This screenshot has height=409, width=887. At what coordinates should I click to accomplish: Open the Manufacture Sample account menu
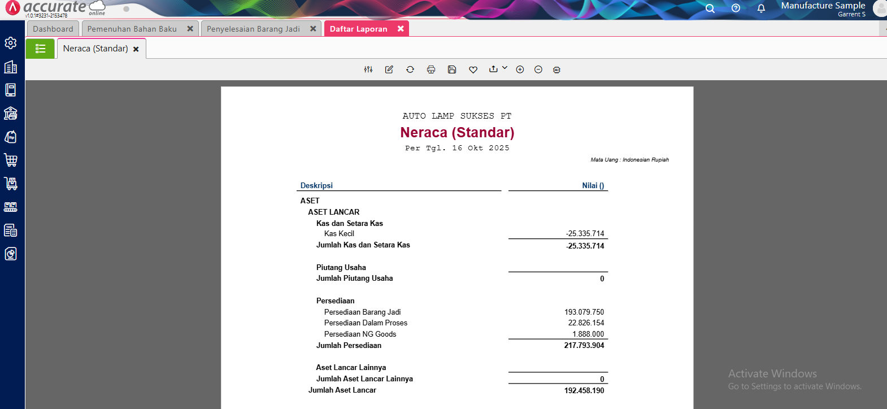823,8
